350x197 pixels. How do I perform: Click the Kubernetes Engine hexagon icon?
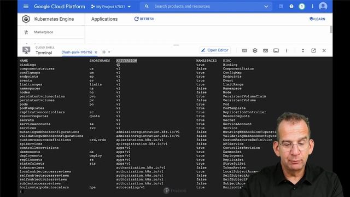(x=26, y=19)
